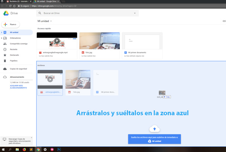
Task: Click the Destacado star icon
Action: tap(5, 55)
